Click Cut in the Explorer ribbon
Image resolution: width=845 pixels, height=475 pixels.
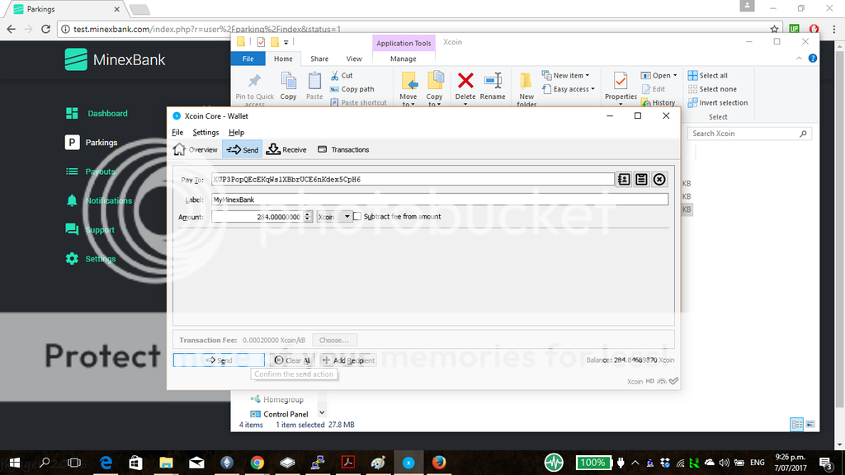click(x=342, y=75)
